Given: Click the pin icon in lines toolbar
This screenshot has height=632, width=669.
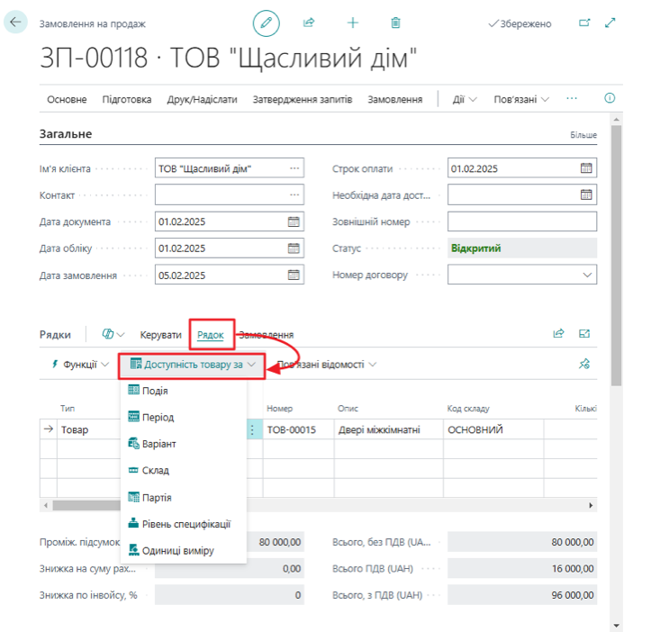Looking at the screenshot, I should [x=584, y=365].
